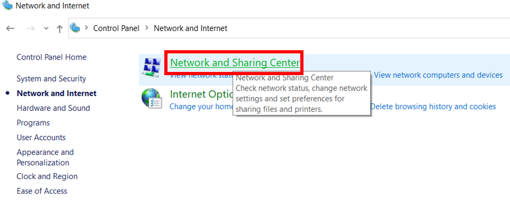Select System and Security category
Image resolution: width=510 pixels, height=203 pixels.
(51, 79)
